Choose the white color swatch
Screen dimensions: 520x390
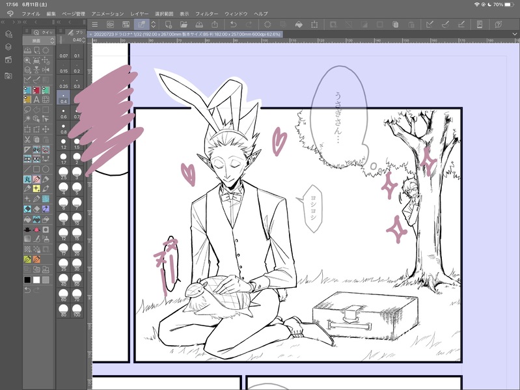36,280
